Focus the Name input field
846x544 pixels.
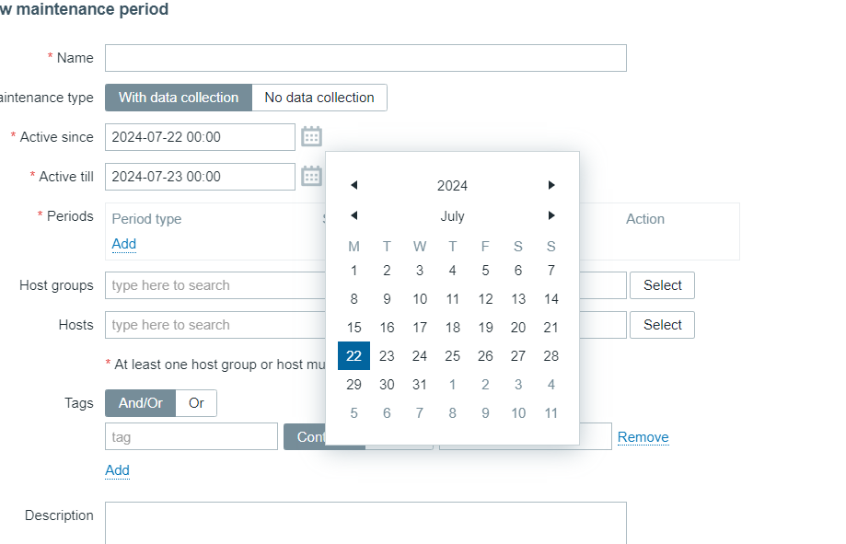(x=365, y=58)
